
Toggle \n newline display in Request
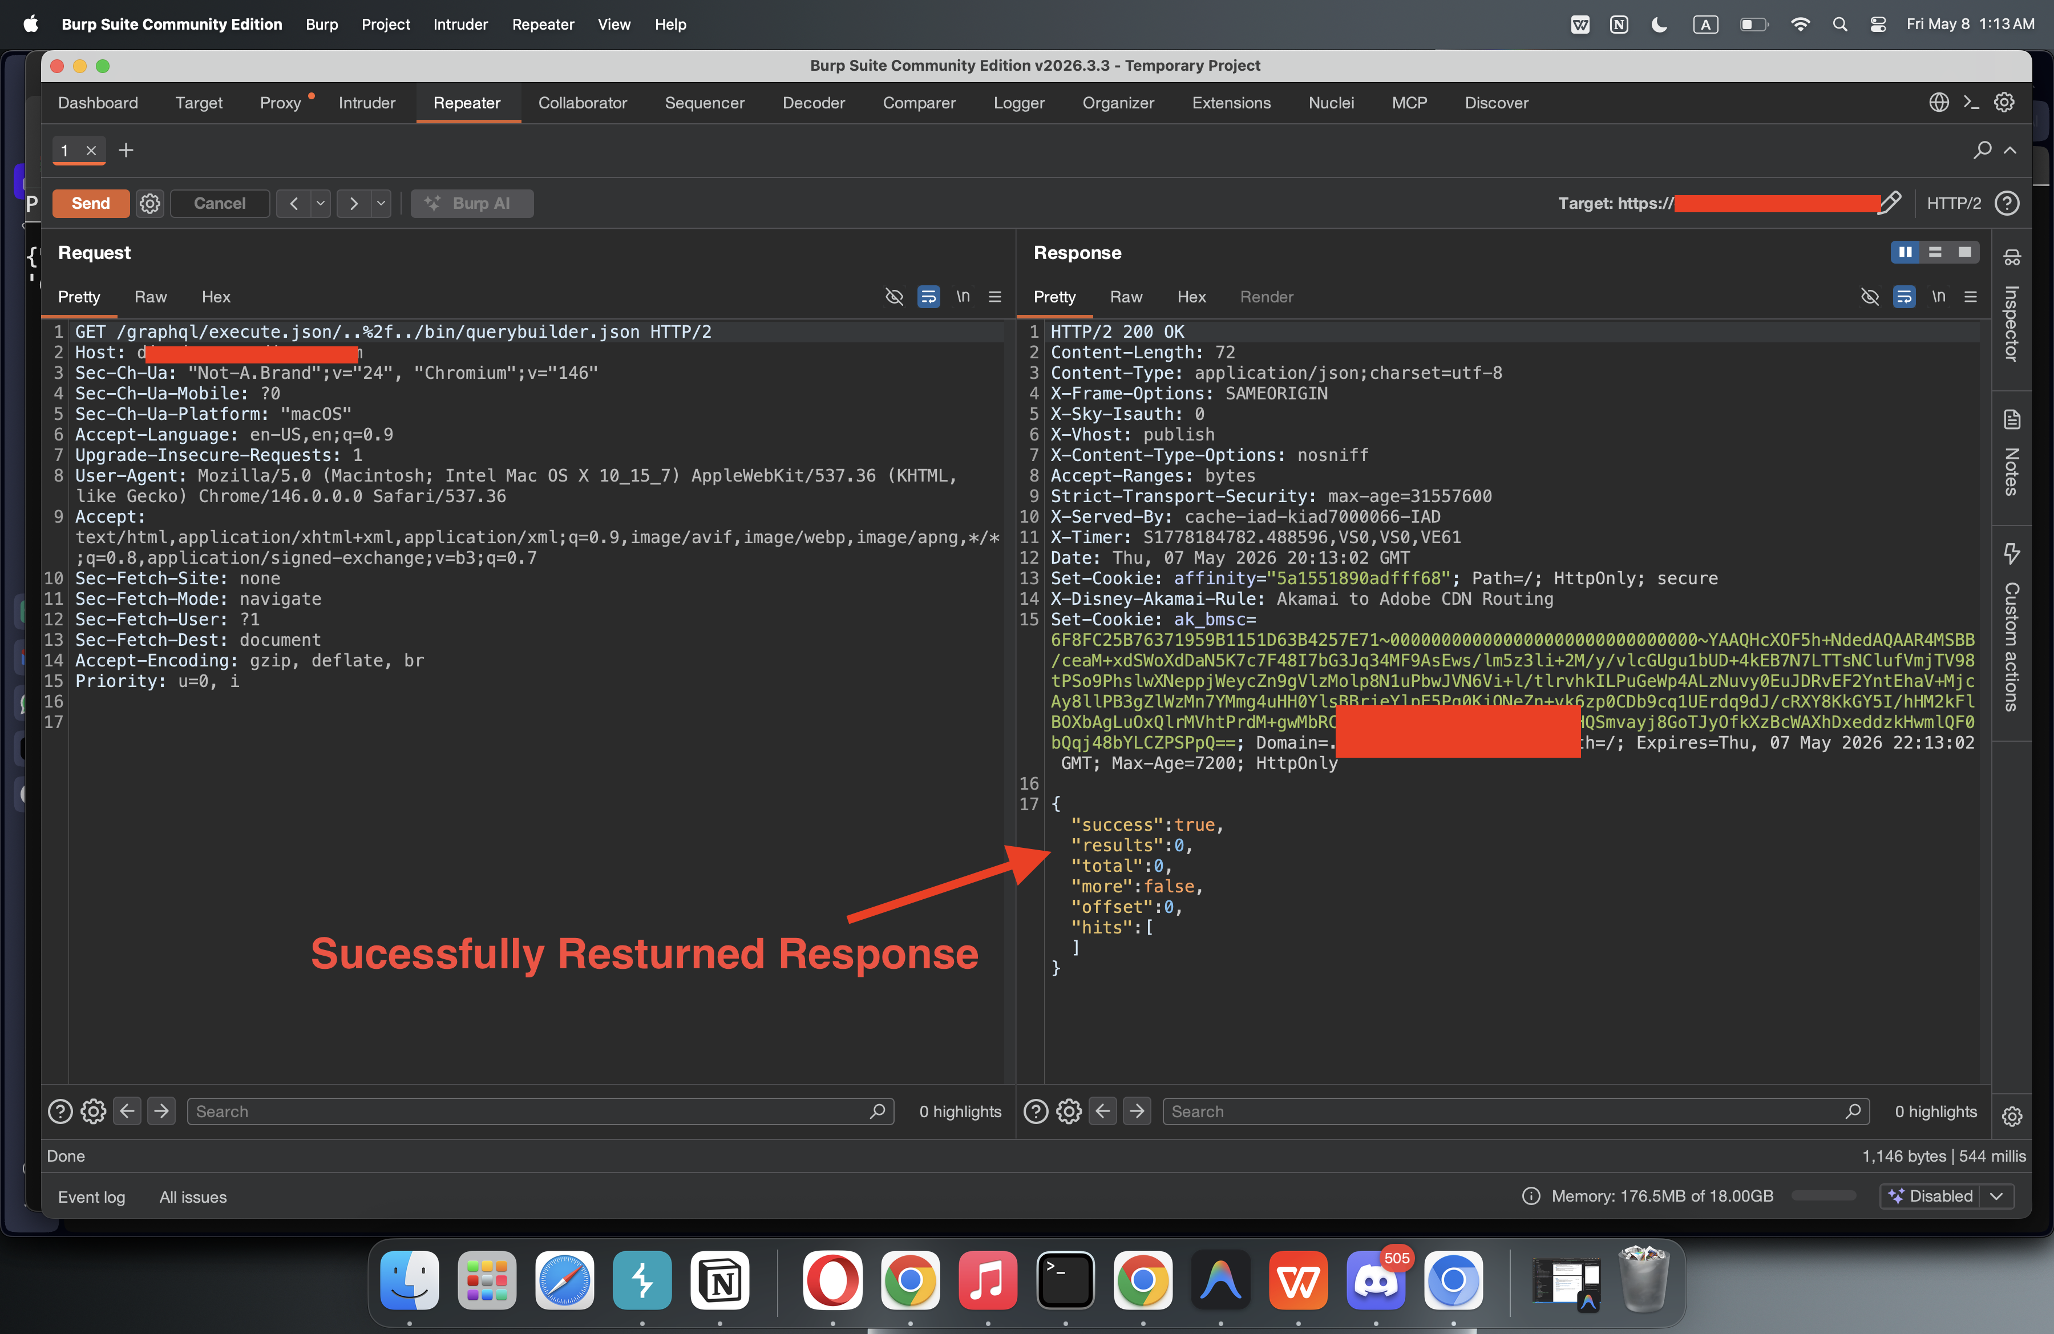[963, 297]
